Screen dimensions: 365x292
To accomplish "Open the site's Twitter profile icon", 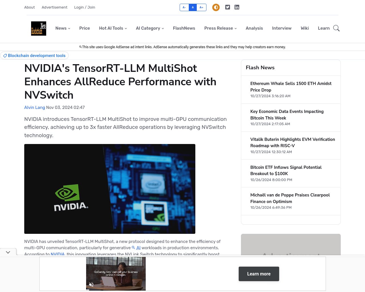I will point(228,7).
